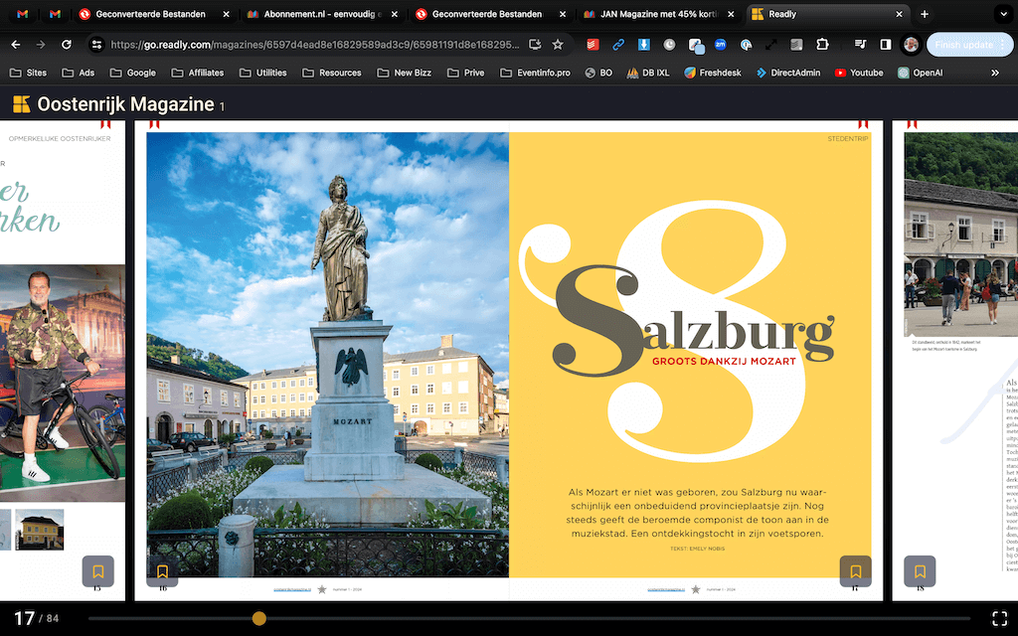Toggle the bookmark on page 15
This screenshot has height=636, width=1018.
point(98,571)
